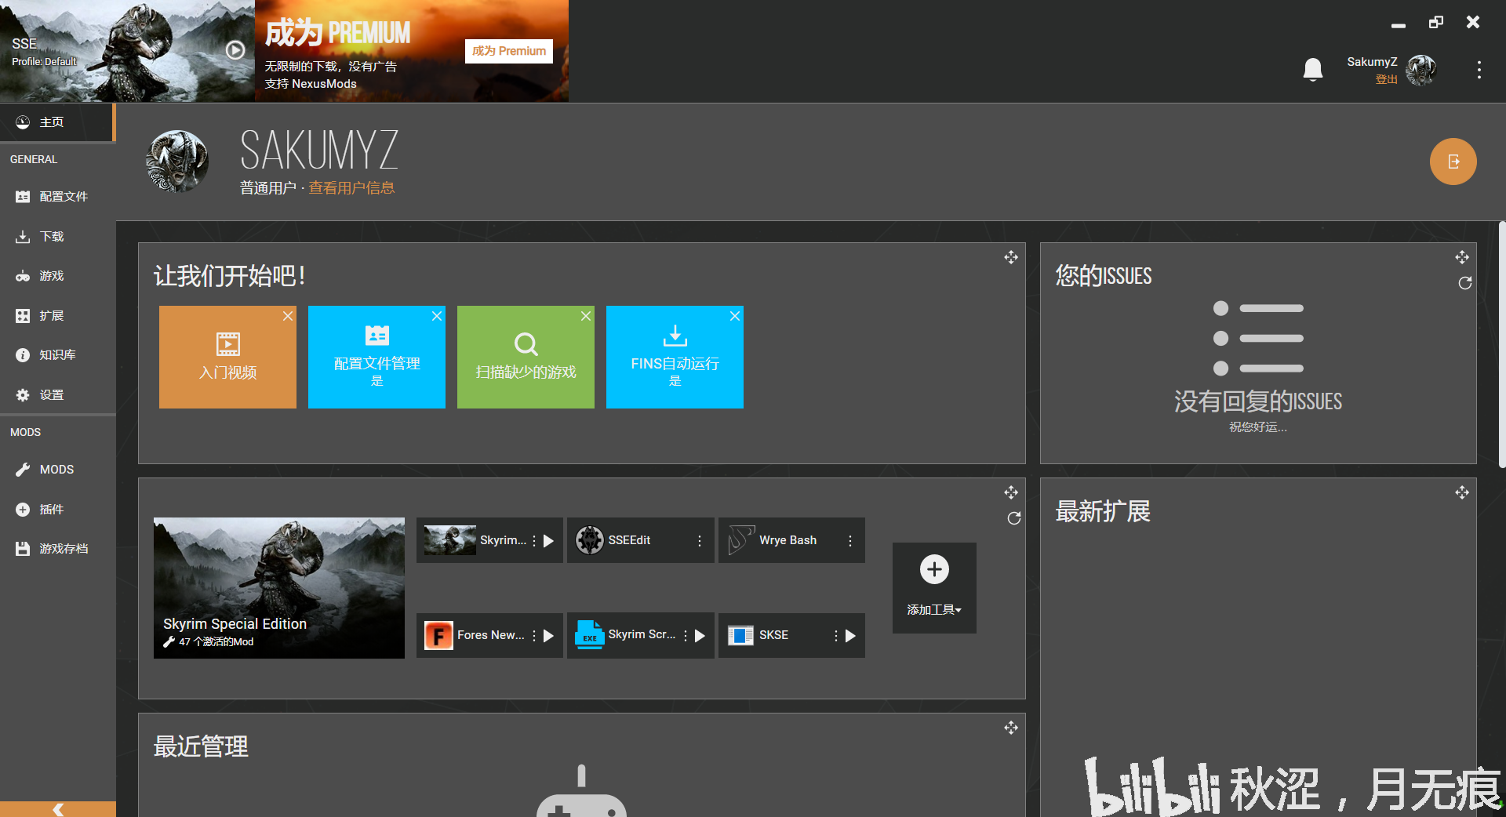The height and width of the screenshot is (817, 1506).
Task: Click the vertical scrollbar on the dashboard
Action: (x=1501, y=345)
